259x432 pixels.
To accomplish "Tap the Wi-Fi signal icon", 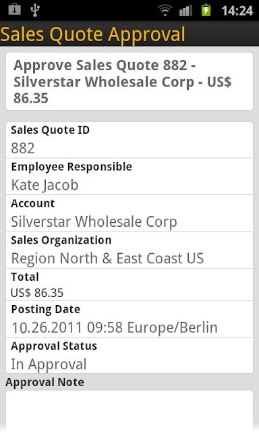I will [165, 11].
